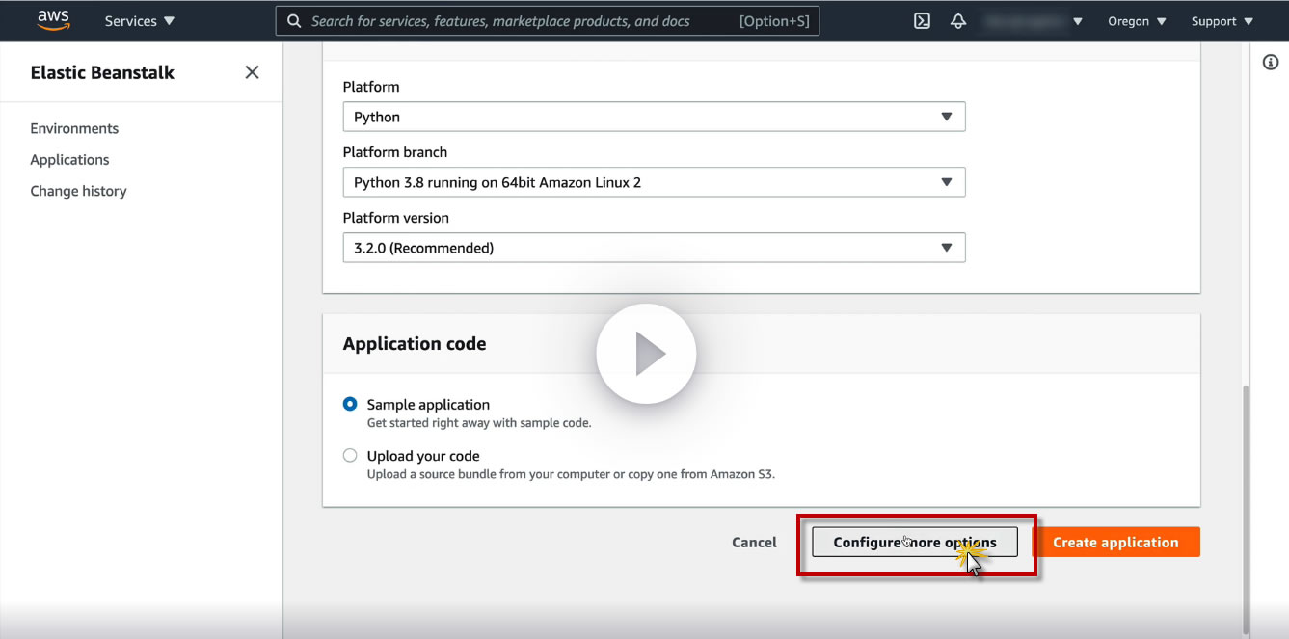Image resolution: width=1289 pixels, height=639 pixels.
Task: Select the Upload your code option
Action: tap(350, 456)
